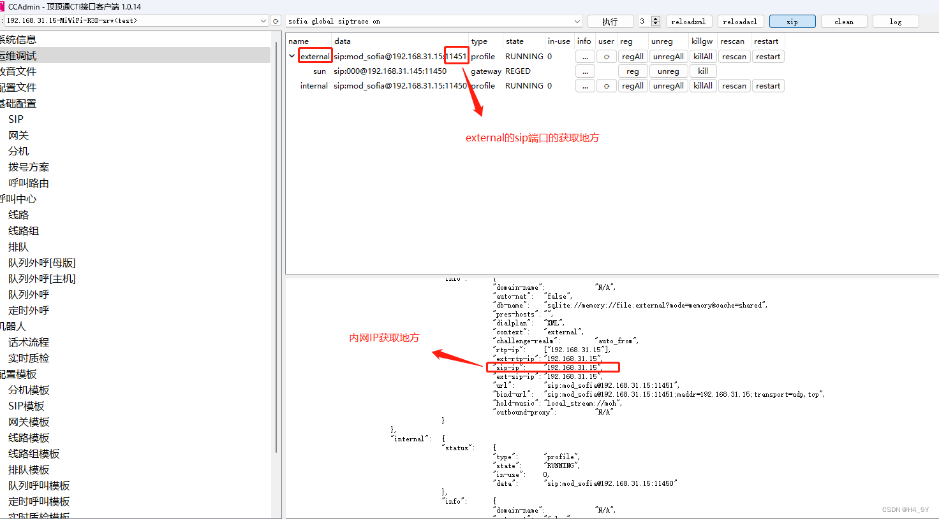Increase the repeat count spinner
This screenshot has width=939, height=519.
tap(656, 18)
